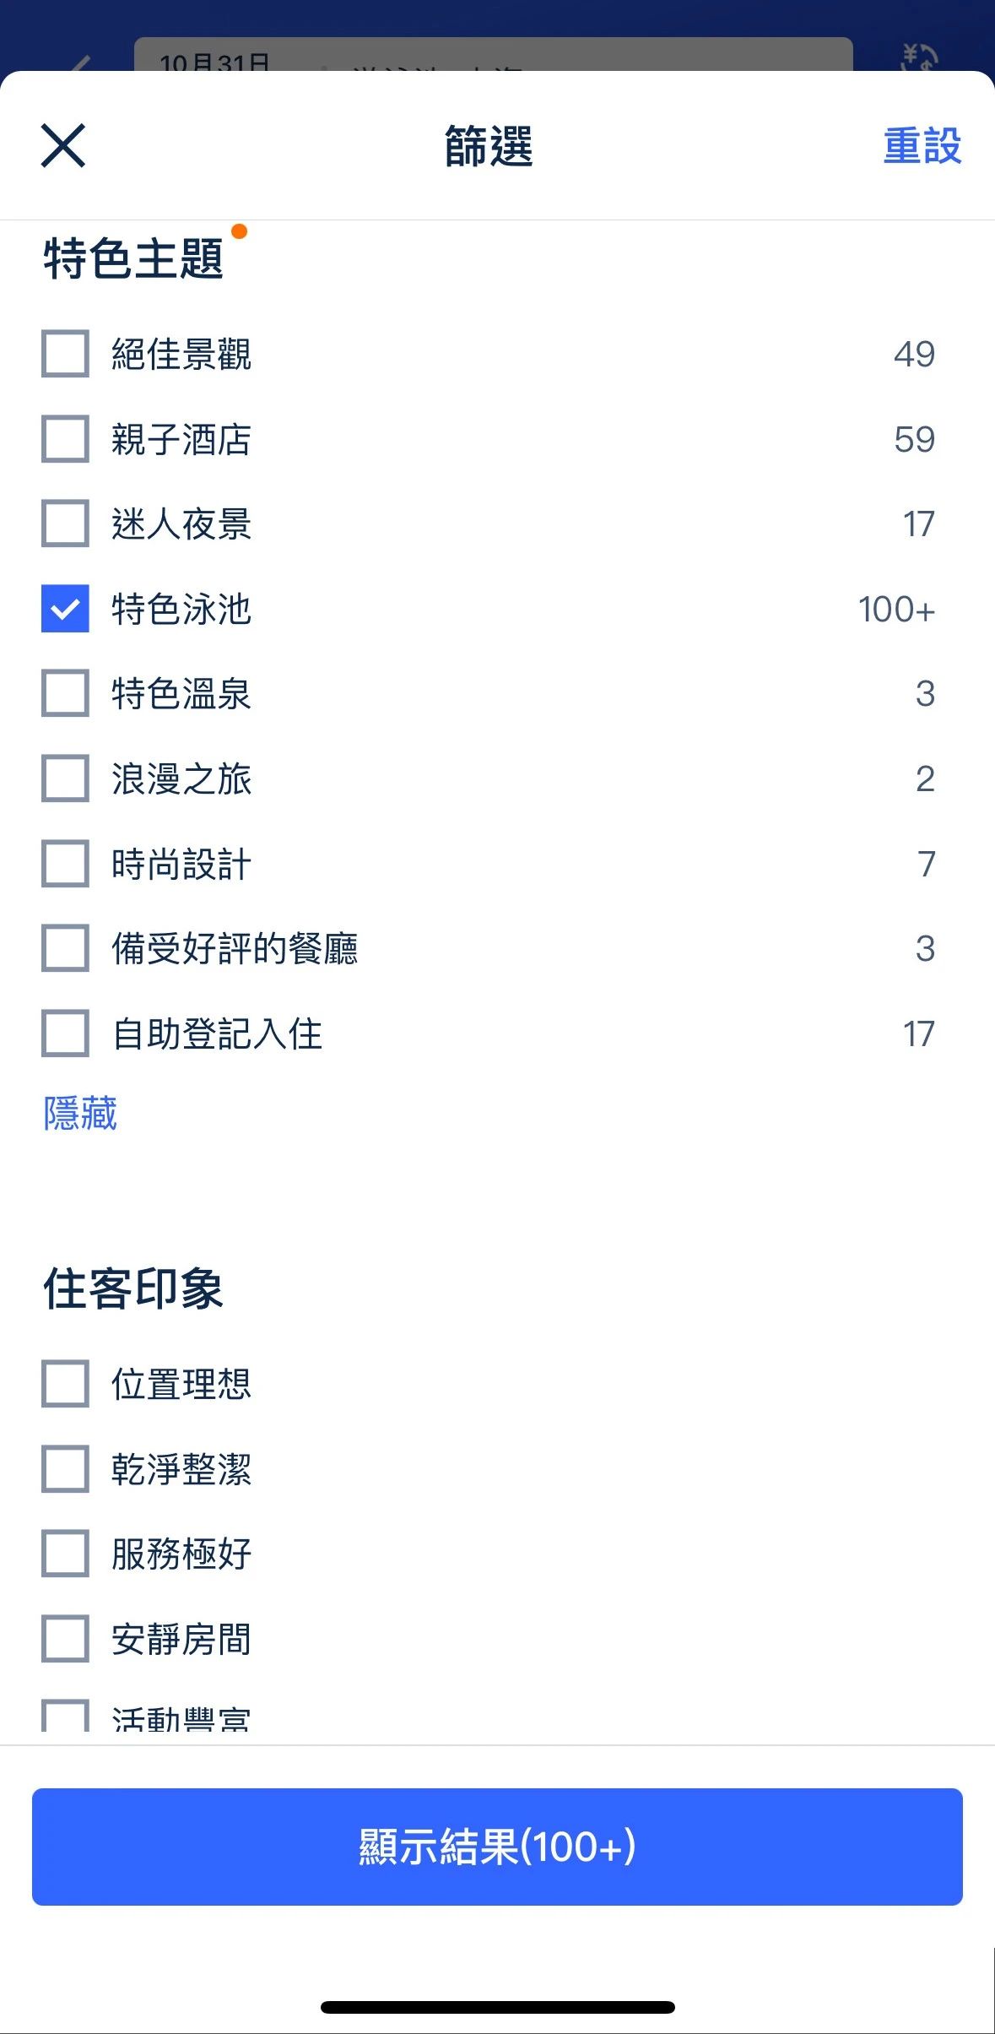The width and height of the screenshot is (995, 2034).
Task: Check the 位置理想 guest impression
Action: tap(65, 1384)
